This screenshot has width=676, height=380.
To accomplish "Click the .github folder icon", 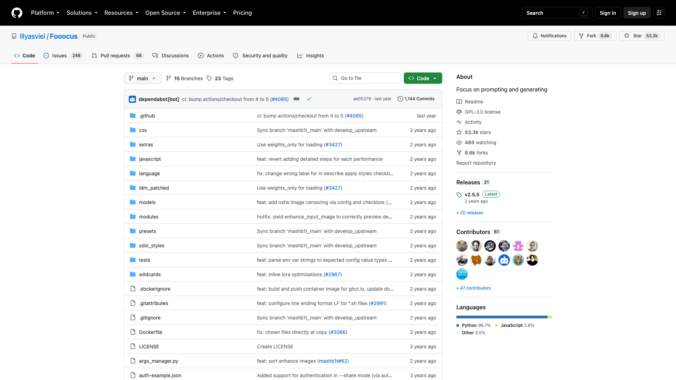I will coord(133,115).
